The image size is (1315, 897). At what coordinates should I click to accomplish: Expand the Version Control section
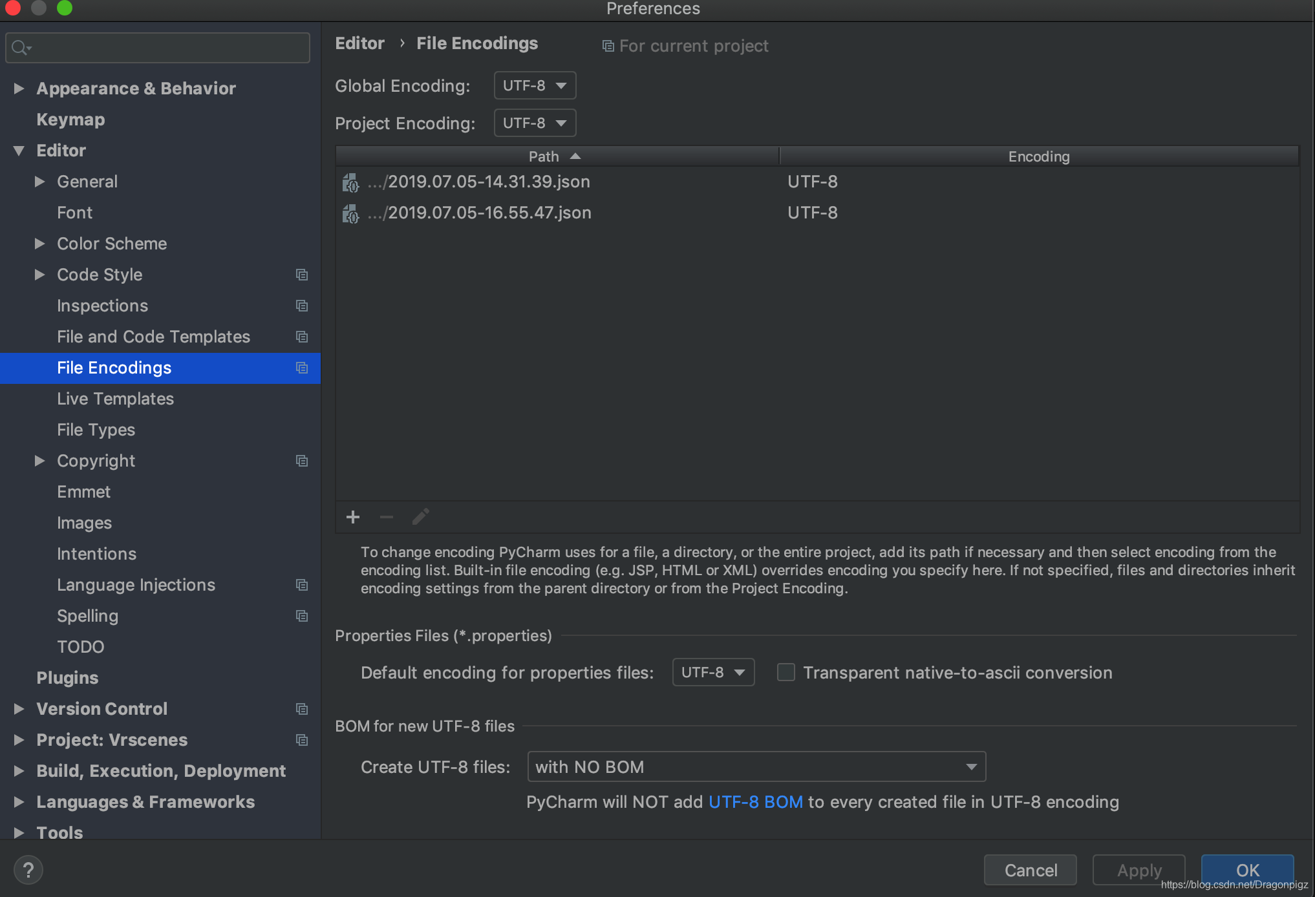click(x=19, y=709)
